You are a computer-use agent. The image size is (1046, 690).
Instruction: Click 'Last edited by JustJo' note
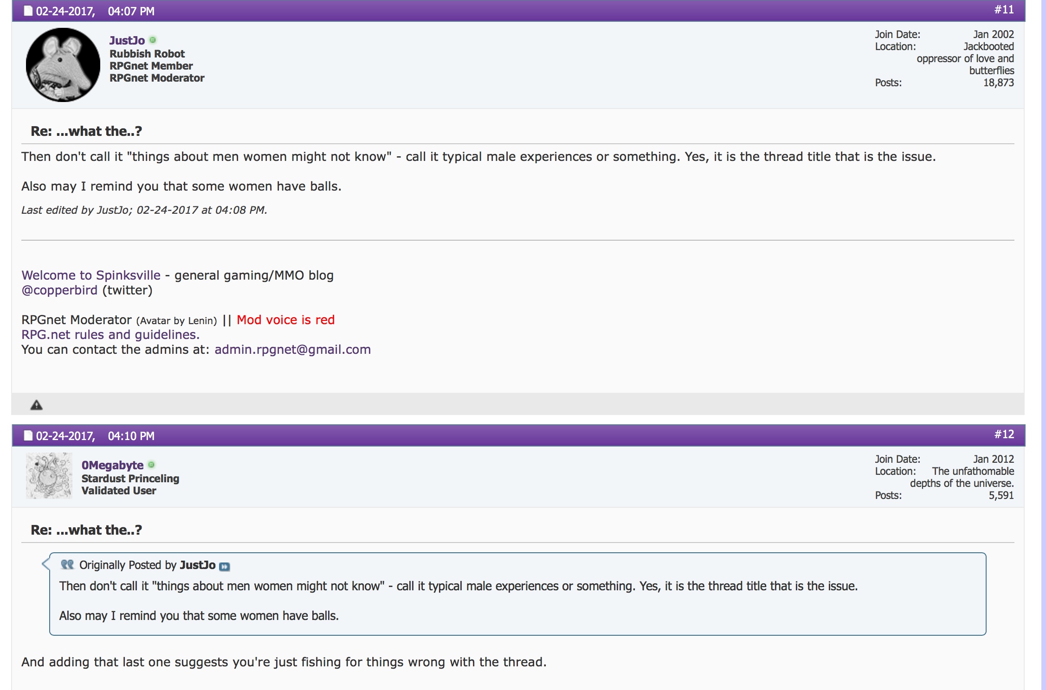point(144,210)
